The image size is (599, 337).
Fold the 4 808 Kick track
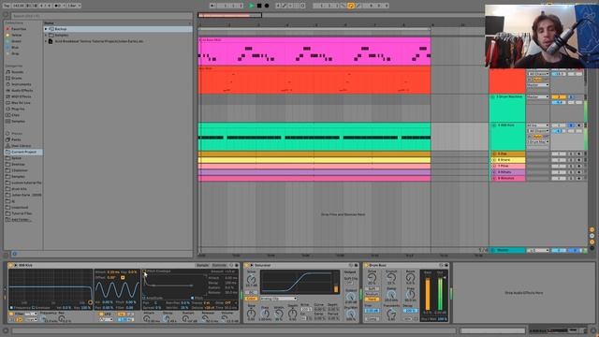click(494, 125)
